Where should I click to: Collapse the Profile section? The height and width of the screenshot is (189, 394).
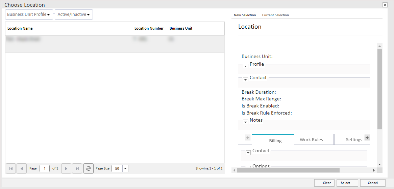click(246, 66)
